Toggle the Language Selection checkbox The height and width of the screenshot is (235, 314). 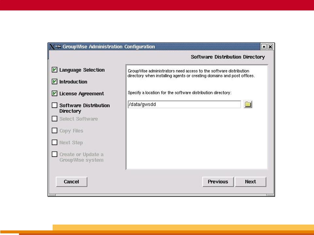tap(55, 70)
